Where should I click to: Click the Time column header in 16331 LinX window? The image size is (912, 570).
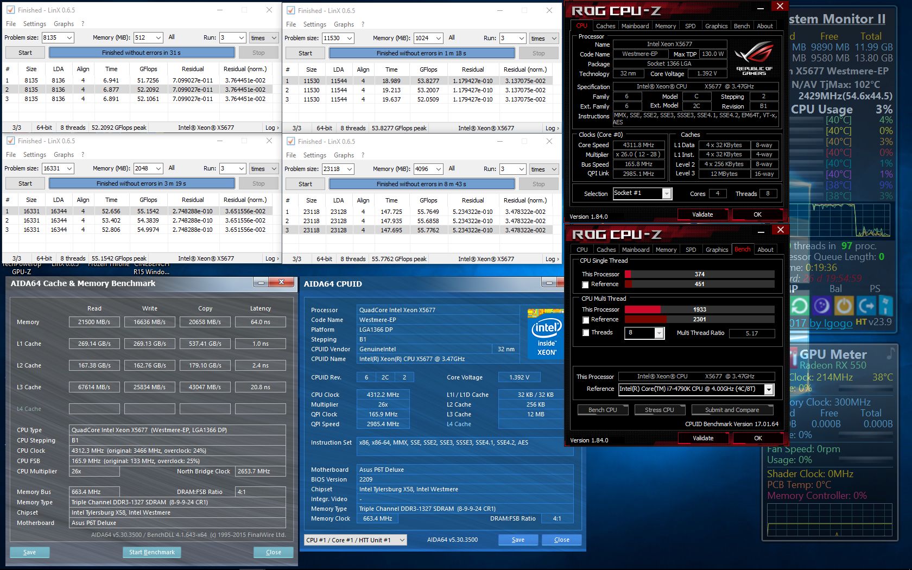(x=111, y=200)
